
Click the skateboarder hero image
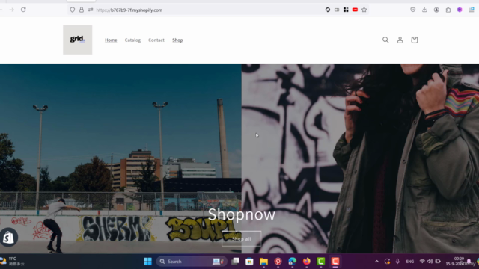point(120,158)
